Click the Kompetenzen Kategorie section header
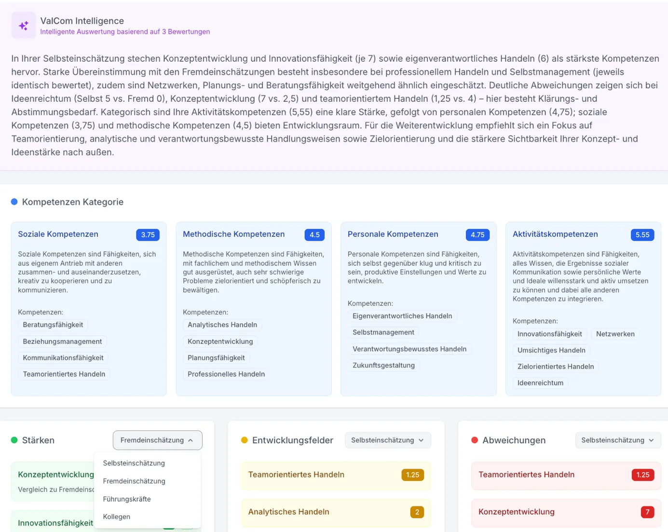This screenshot has width=668, height=532. click(x=73, y=202)
